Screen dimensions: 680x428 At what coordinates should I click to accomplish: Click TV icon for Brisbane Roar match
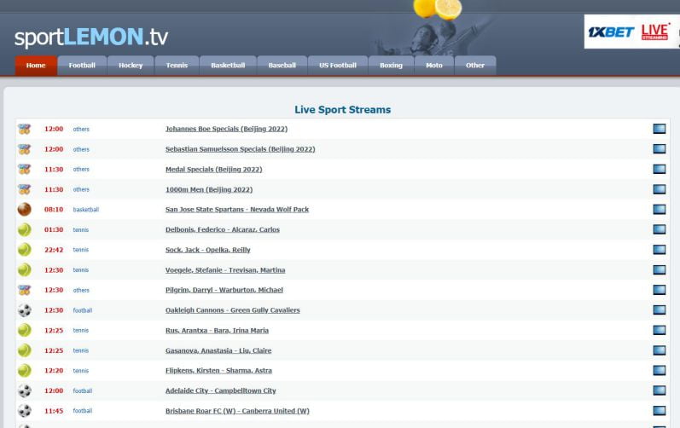660,411
